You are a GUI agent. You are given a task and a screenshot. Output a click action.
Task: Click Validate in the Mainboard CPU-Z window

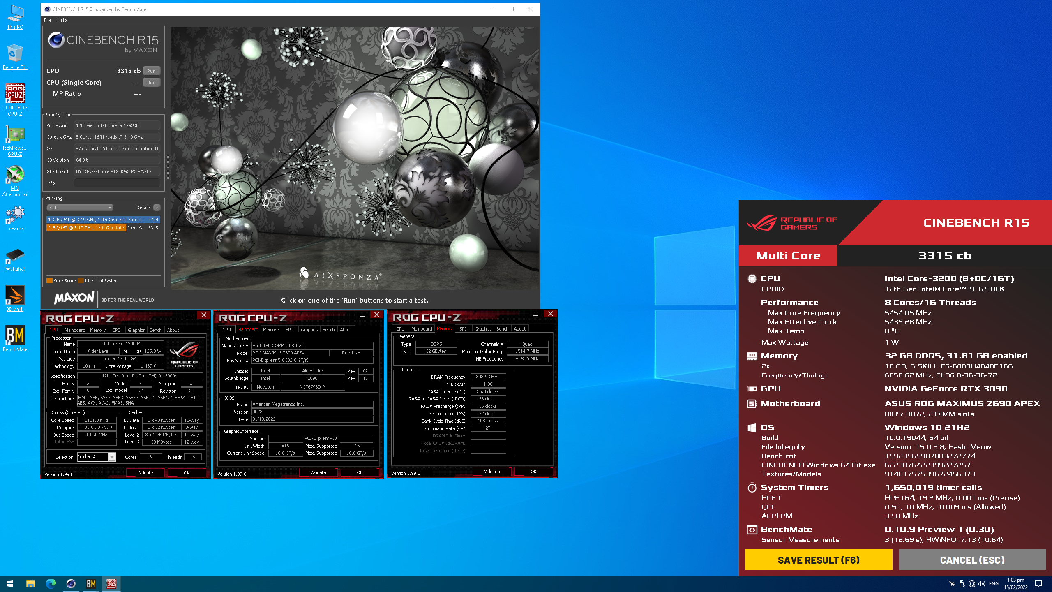coord(318,472)
